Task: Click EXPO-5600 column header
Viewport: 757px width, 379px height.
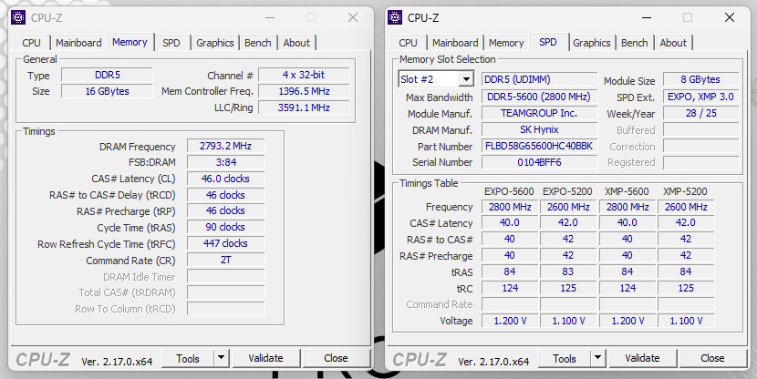Action: click(509, 191)
